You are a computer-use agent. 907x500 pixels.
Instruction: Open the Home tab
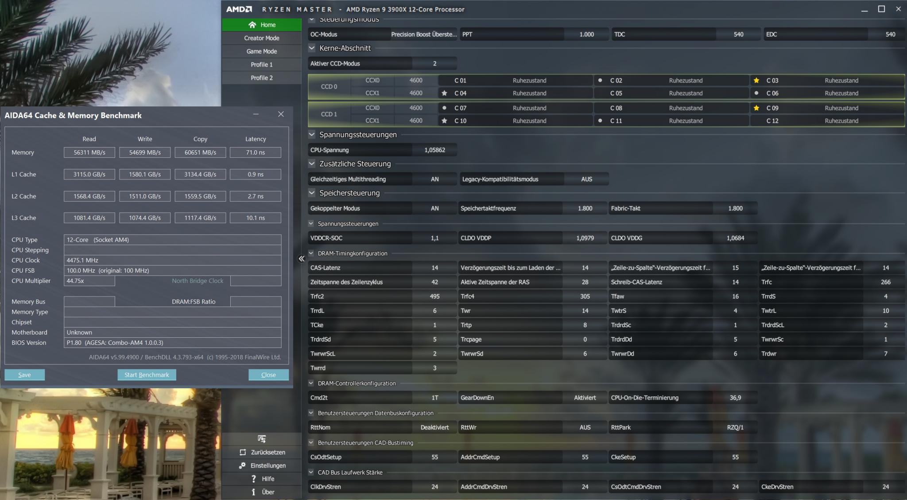(x=262, y=25)
